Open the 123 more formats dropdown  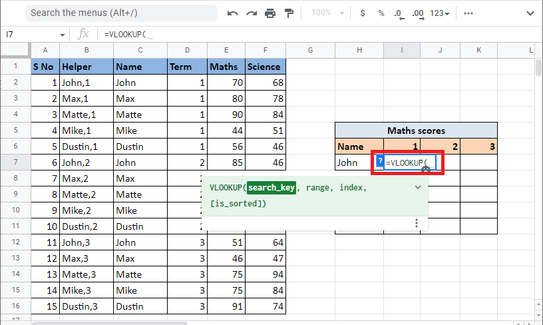[x=440, y=13]
